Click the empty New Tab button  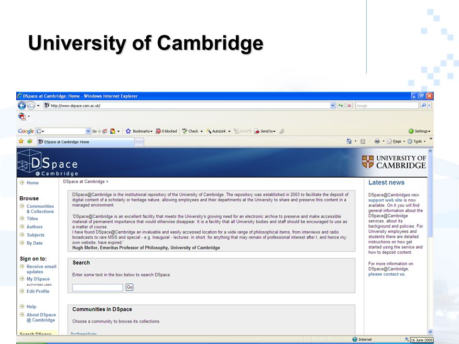click(139, 142)
